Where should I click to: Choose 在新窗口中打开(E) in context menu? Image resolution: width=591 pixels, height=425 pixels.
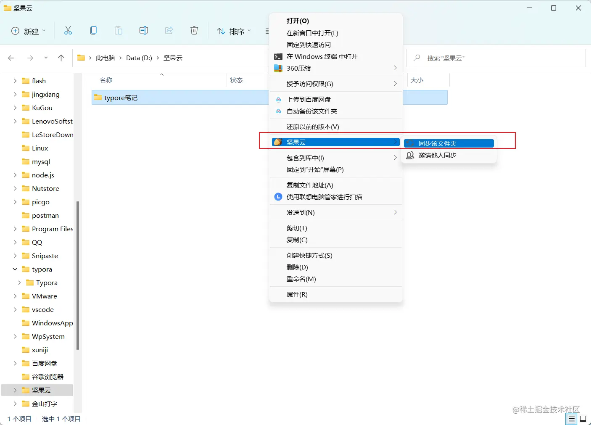tap(335, 33)
